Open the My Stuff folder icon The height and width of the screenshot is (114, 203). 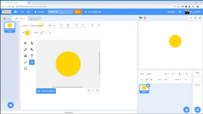click(180, 12)
